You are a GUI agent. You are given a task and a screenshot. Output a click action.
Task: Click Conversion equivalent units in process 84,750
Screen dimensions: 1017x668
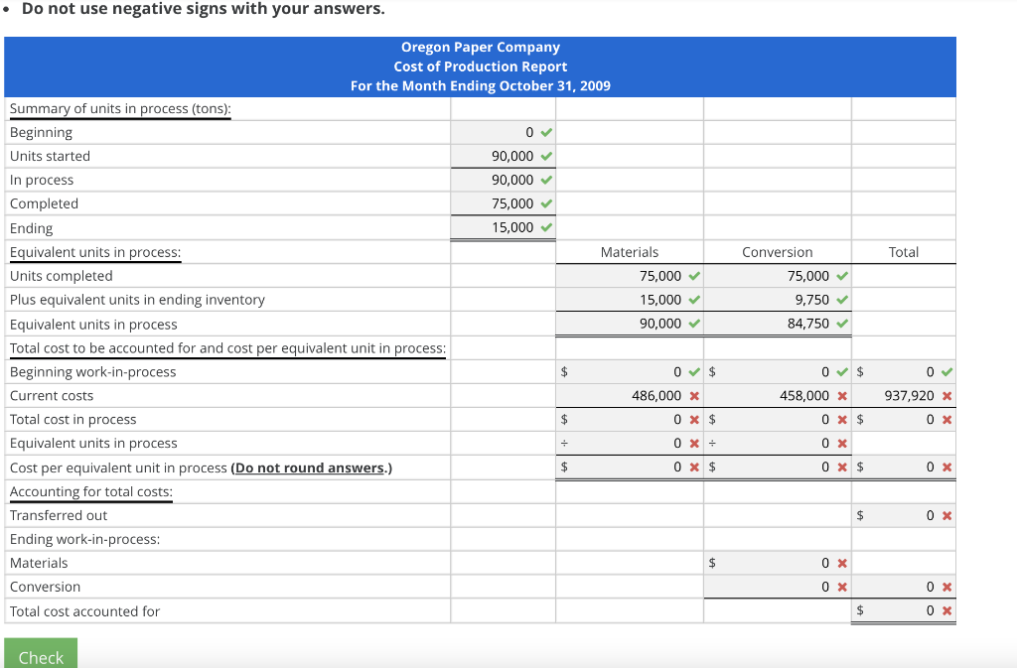point(777,324)
